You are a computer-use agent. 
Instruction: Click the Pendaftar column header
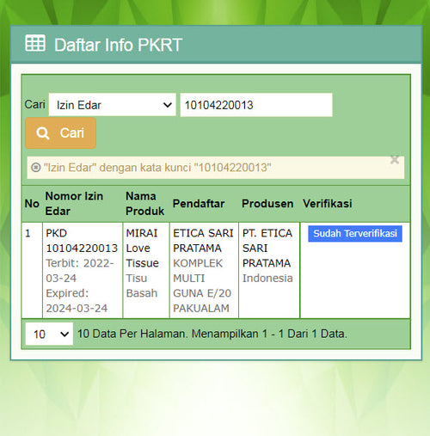click(199, 204)
